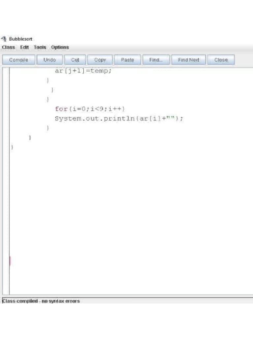Viewport: 253px width, 338px height.
Task: Click the line ar[j+1]=temp;
Action: click(x=83, y=71)
